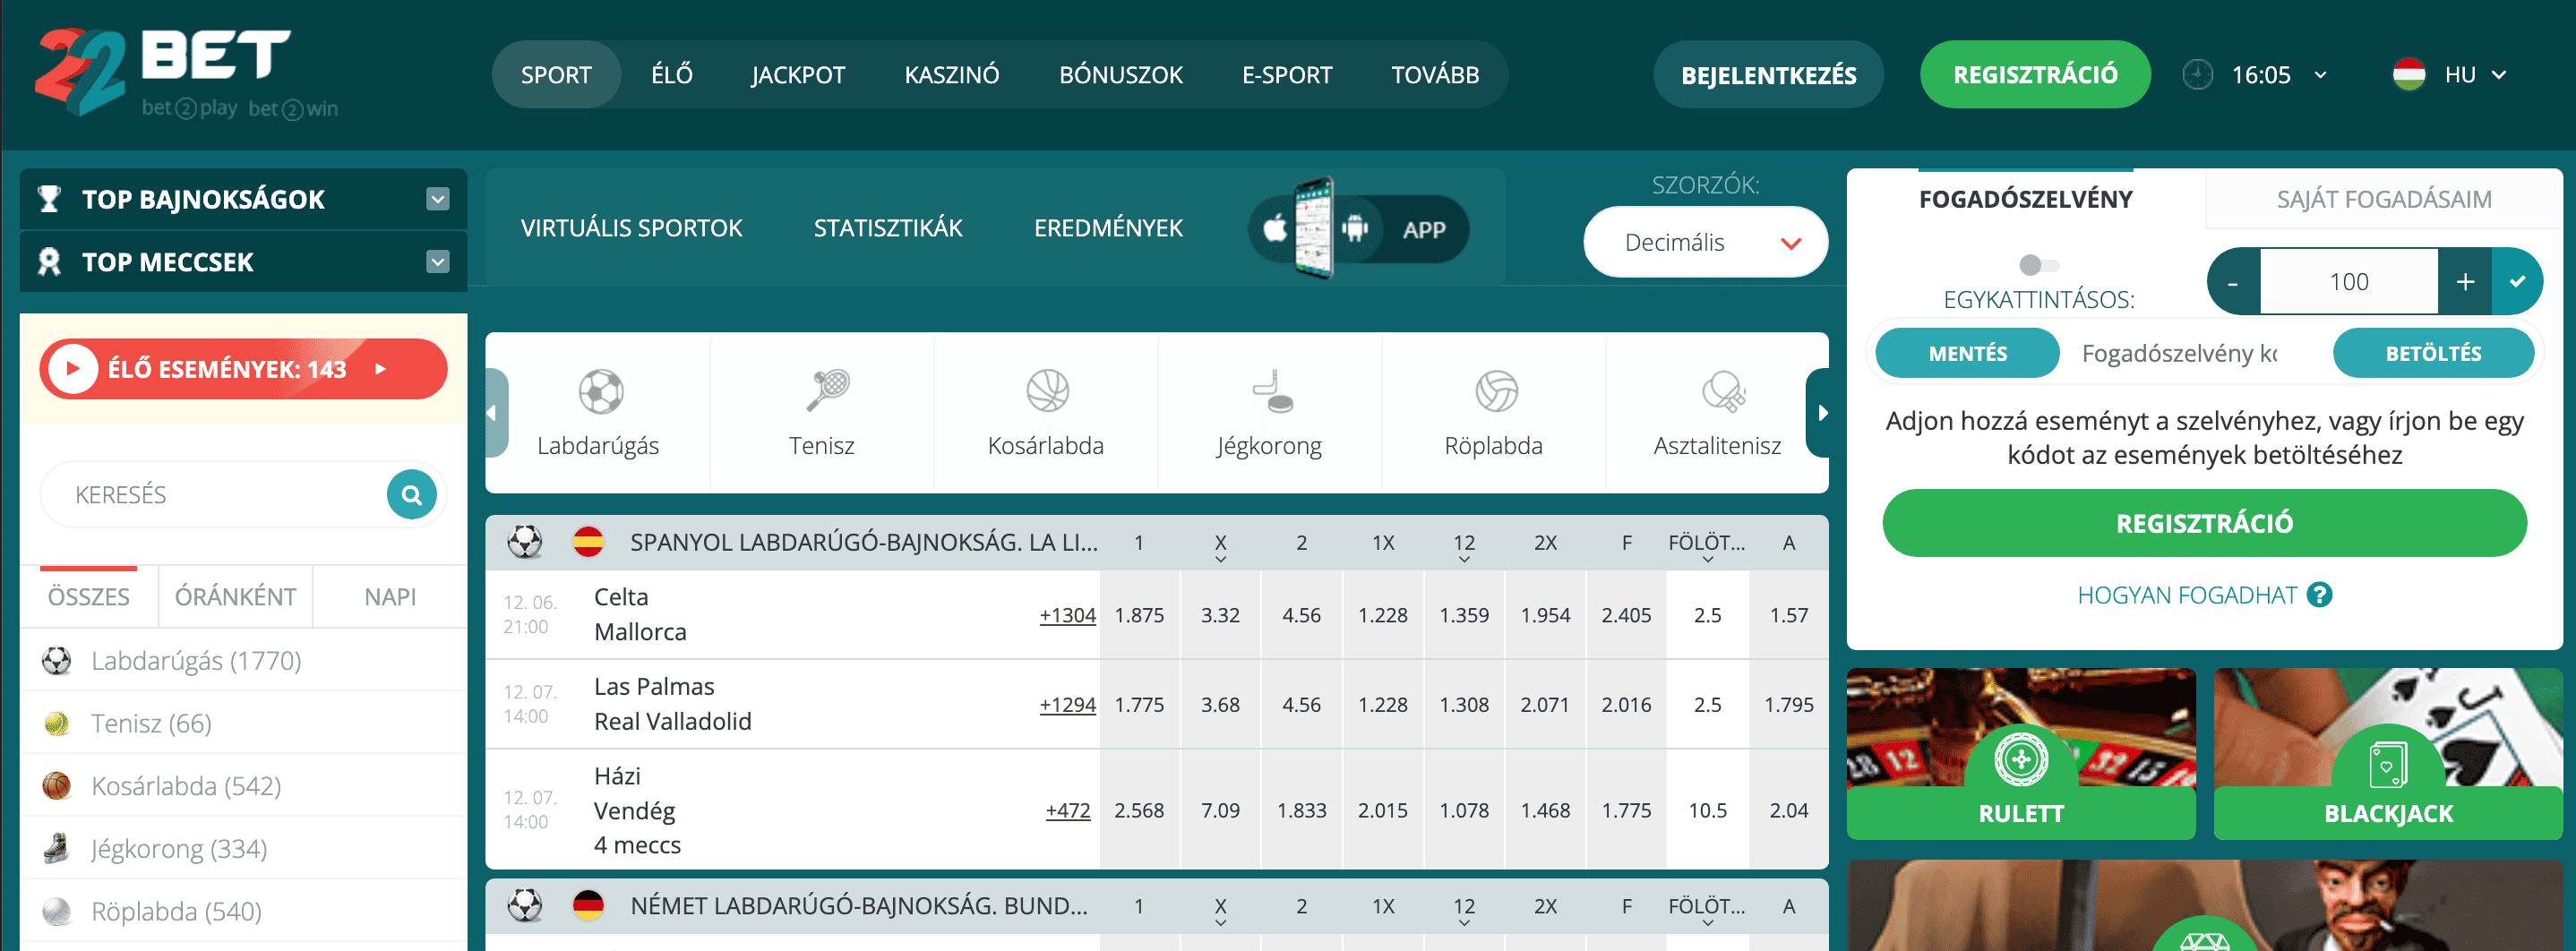Click the clock icon next to 16:05
The height and width of the screenshot is (951, 2576).
(2197, 75)
